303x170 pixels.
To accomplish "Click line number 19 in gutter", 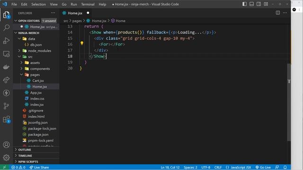I will coord(70,62).
